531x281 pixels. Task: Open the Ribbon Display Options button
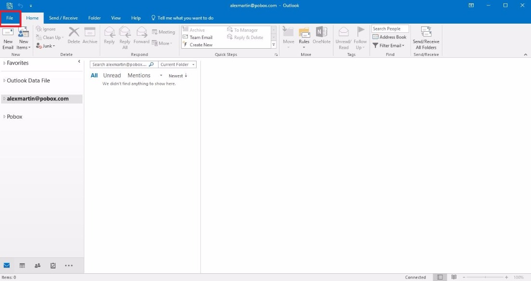[x=471, y=5]
